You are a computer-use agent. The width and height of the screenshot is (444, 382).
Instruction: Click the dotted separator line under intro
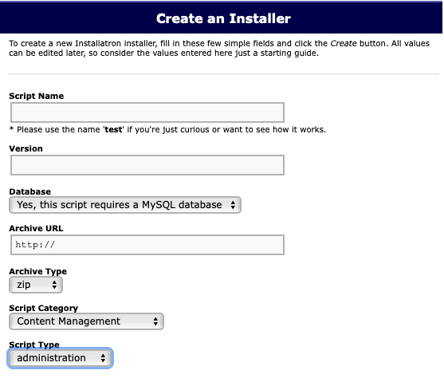[x=223, y=74]
